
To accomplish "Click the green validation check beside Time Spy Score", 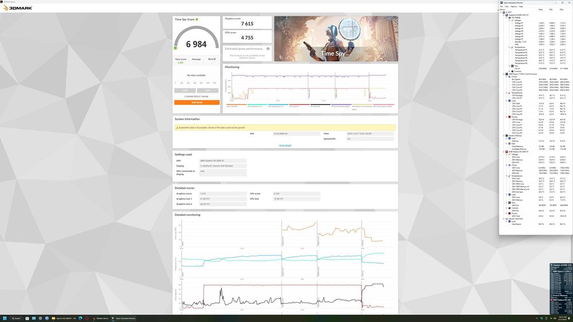I will [197, 19].
